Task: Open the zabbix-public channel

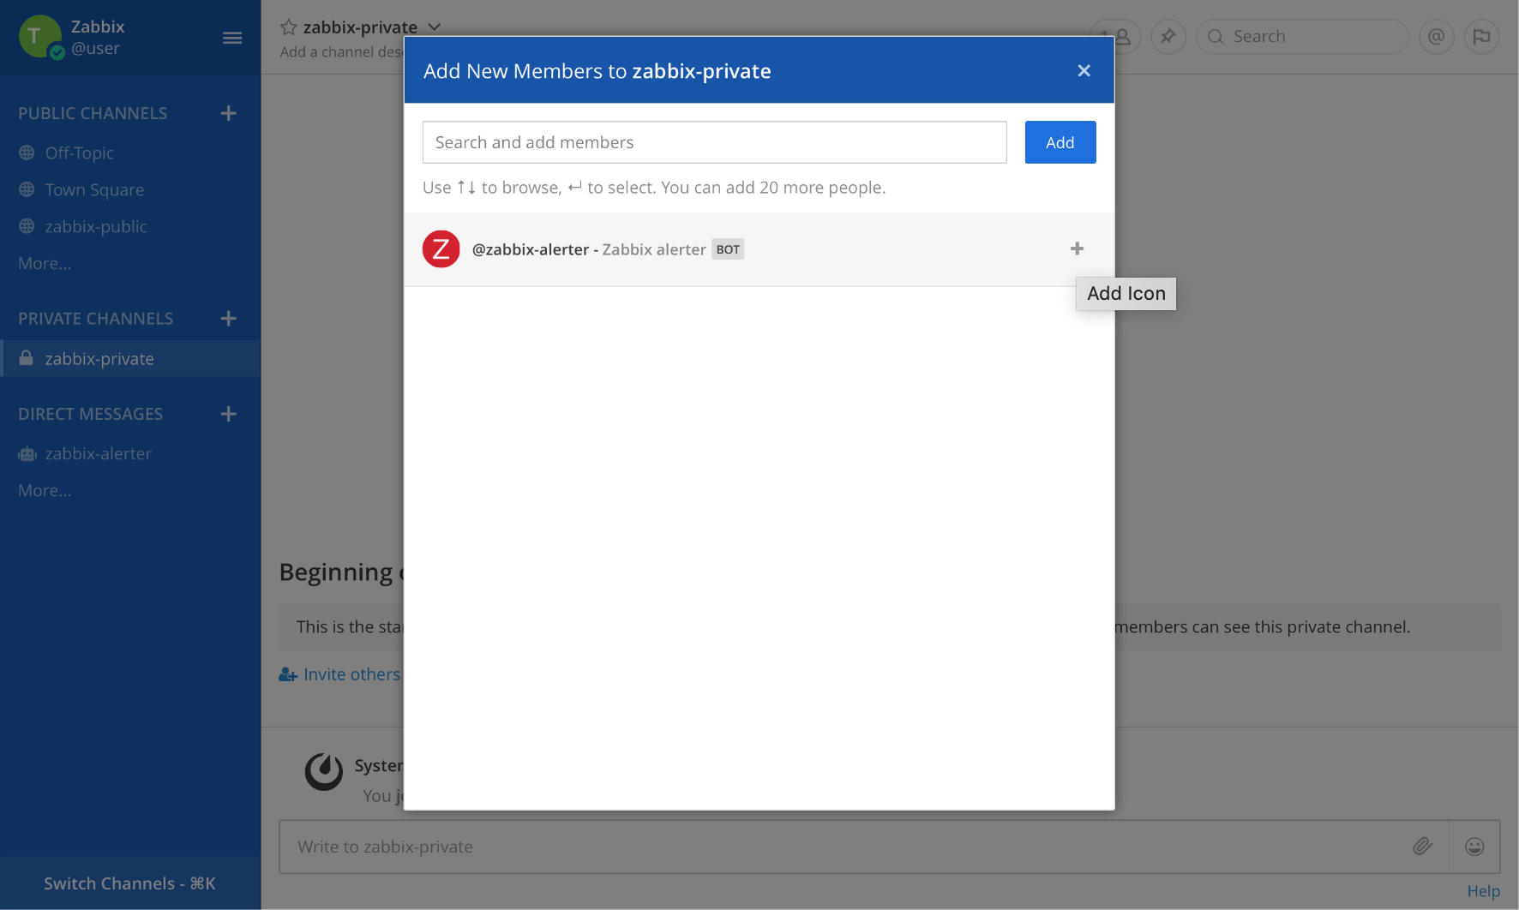Action: pos(96,226)
